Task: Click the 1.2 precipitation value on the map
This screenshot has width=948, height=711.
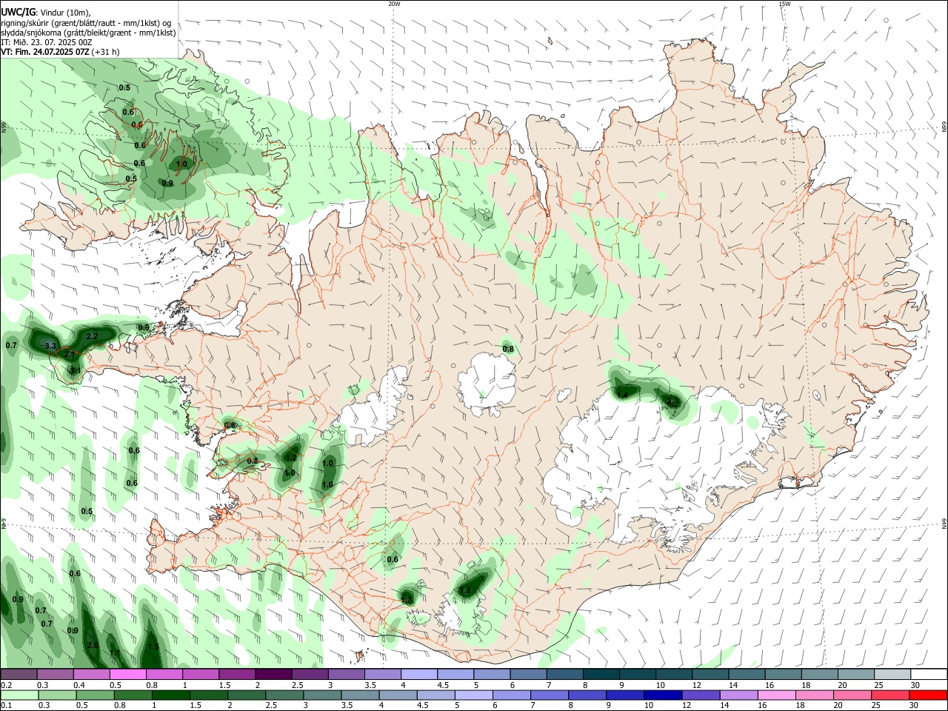Action: (x=291, y=458)
